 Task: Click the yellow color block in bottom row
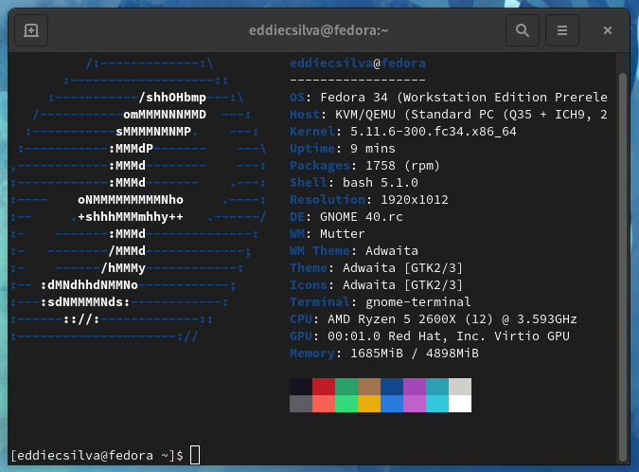[x=369, y=404]
